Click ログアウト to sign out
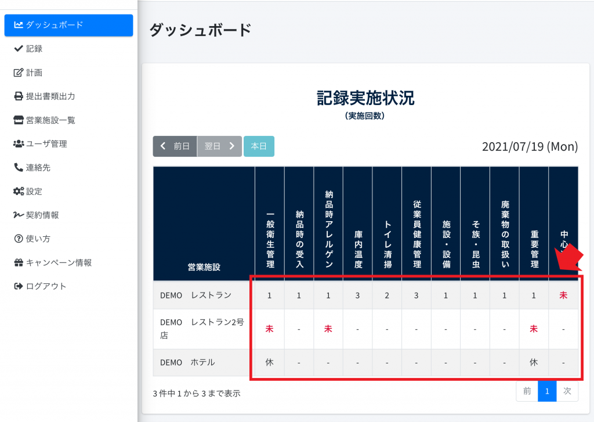The height and width of the screenshot is (422, 594). [x=46, y=287]
